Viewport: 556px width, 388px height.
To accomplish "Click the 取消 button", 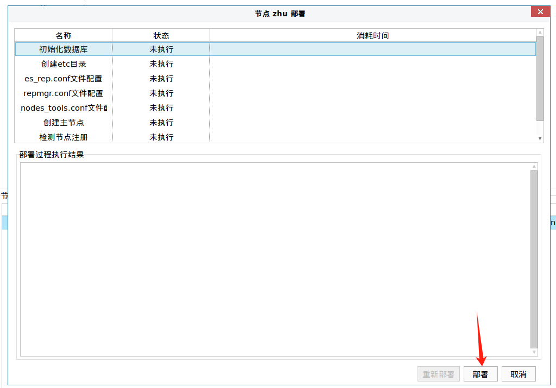I will (x=519, y=374).
